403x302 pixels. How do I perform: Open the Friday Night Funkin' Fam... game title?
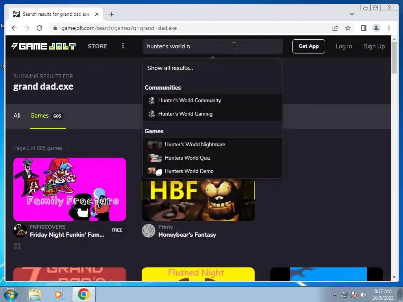67,234
